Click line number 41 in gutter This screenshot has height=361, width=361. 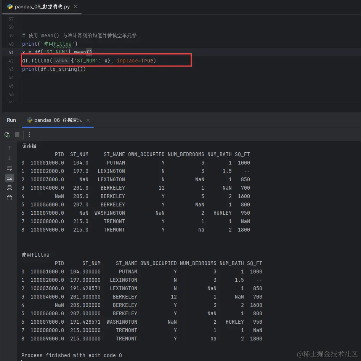pos(11,52)
